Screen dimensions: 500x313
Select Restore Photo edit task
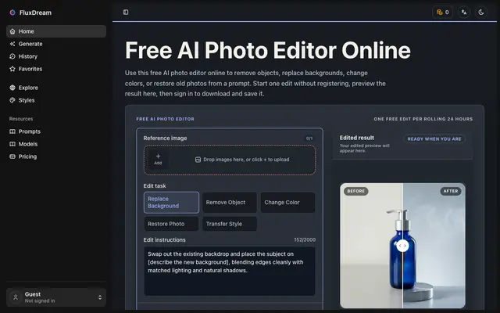pos(171,224)
